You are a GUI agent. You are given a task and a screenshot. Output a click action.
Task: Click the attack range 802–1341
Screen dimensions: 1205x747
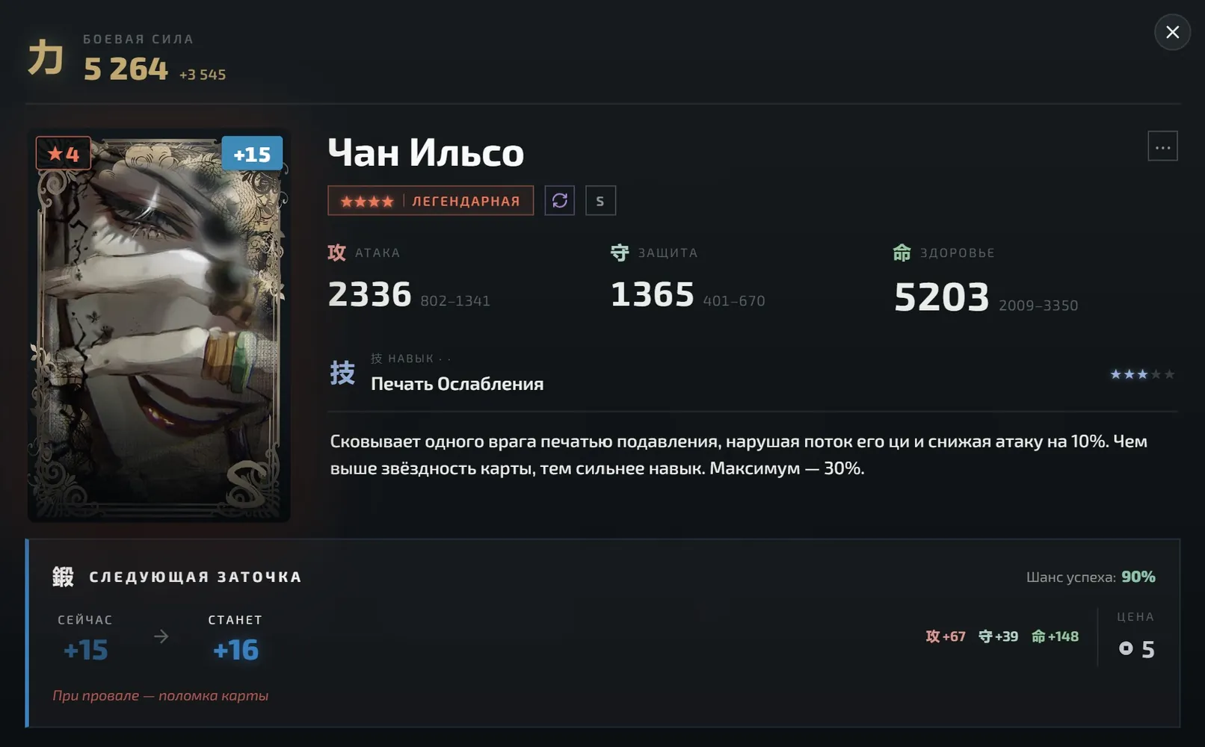(x=455, y=301)
